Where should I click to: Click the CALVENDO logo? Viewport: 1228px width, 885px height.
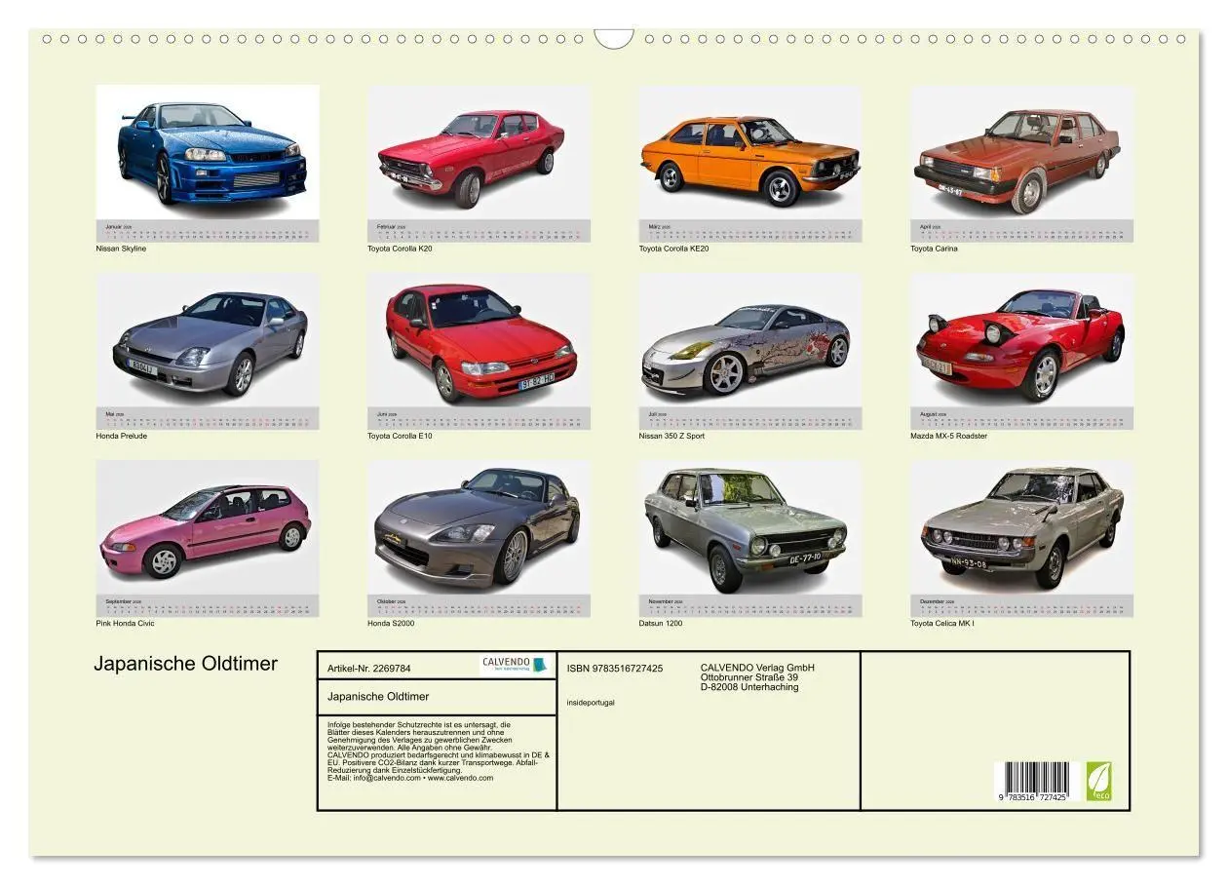pos(517,664)
